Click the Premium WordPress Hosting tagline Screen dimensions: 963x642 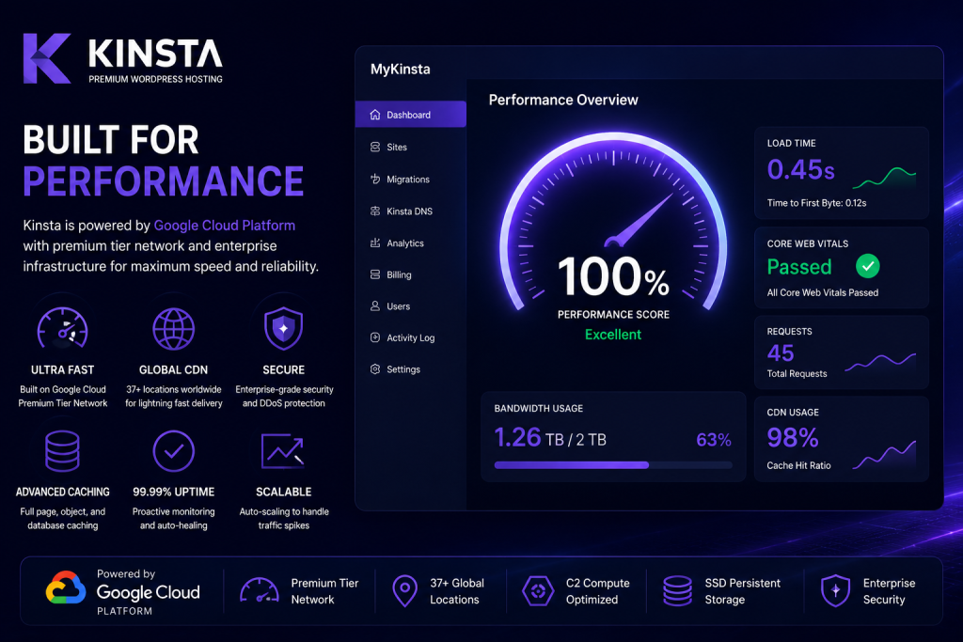(x=155, y=79)
